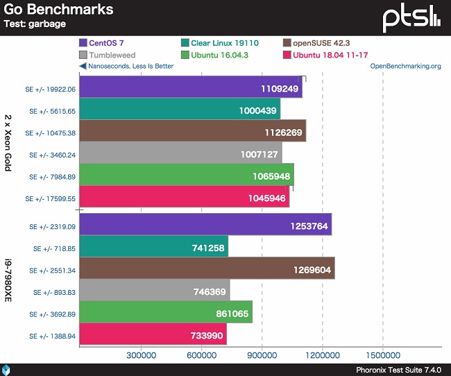Select the gray Tumbleweed legend swatch
The height and width of the screenshot is (376, 451).
pos(83,55)
